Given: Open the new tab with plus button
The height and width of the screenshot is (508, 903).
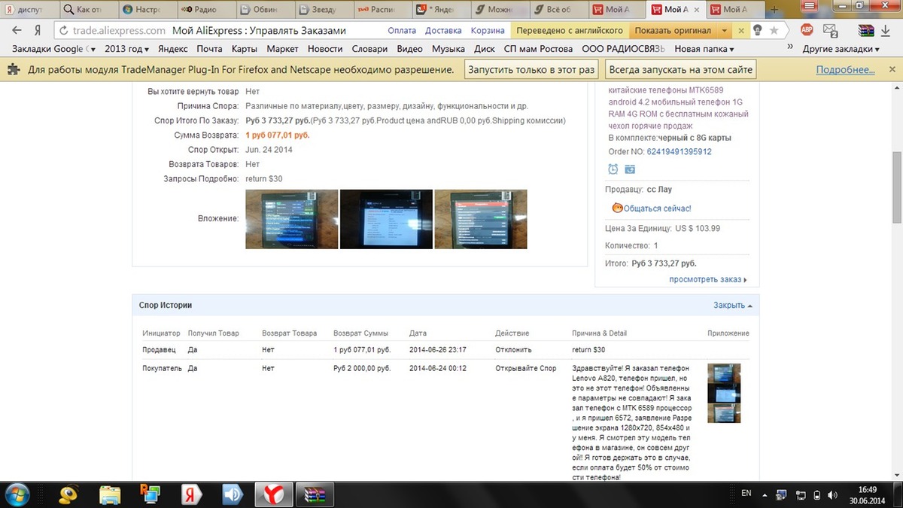Looking at the screenshot, I should 775,10.
